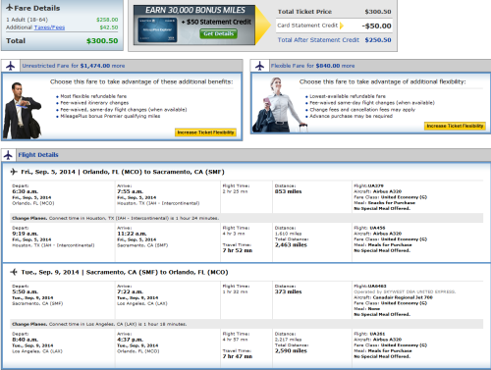The height and width of the screenshot is (370, 491).
Task: Click the businessman checking watch image
Action: 22,110
